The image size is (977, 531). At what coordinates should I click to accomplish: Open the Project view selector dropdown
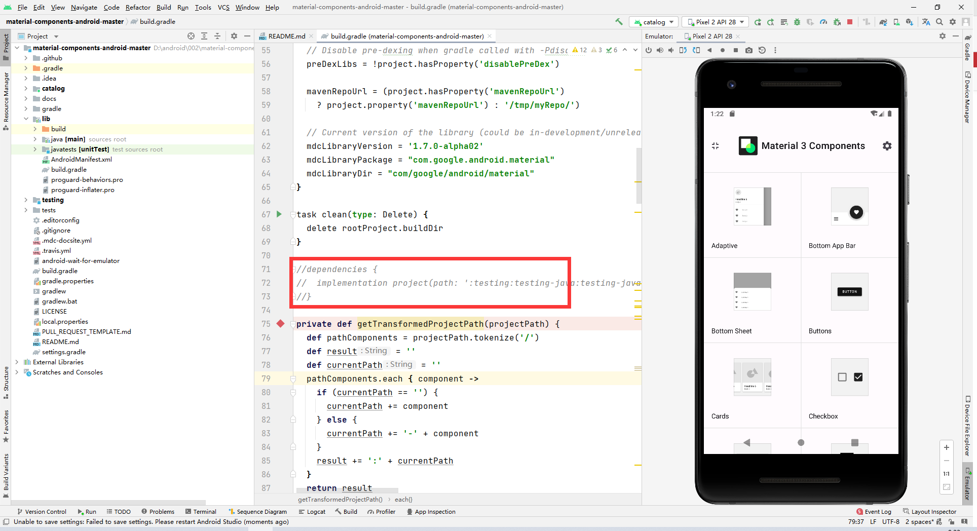pos(39,36)
